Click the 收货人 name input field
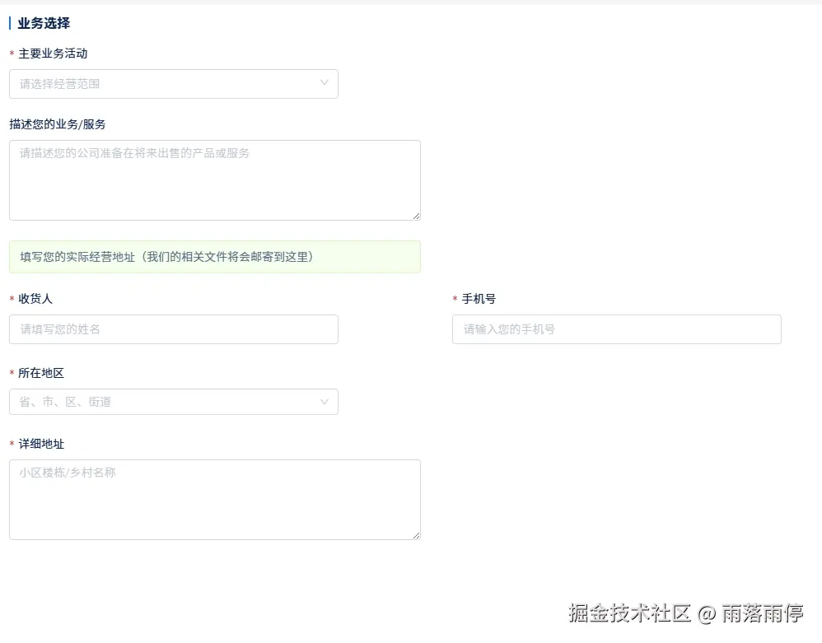 (174, 329)
